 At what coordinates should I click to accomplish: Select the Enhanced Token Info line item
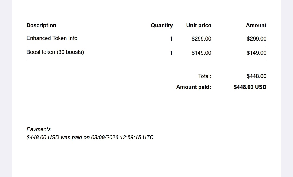(x=52, y=38)
